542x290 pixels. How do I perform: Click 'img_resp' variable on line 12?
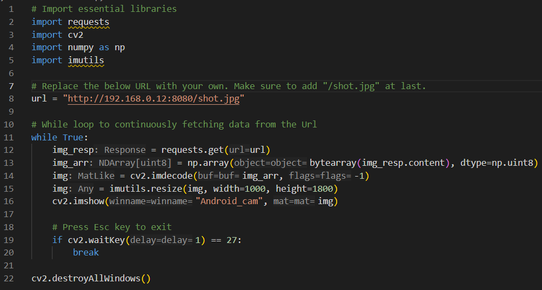pyautogui.click(x=73, y=150)
